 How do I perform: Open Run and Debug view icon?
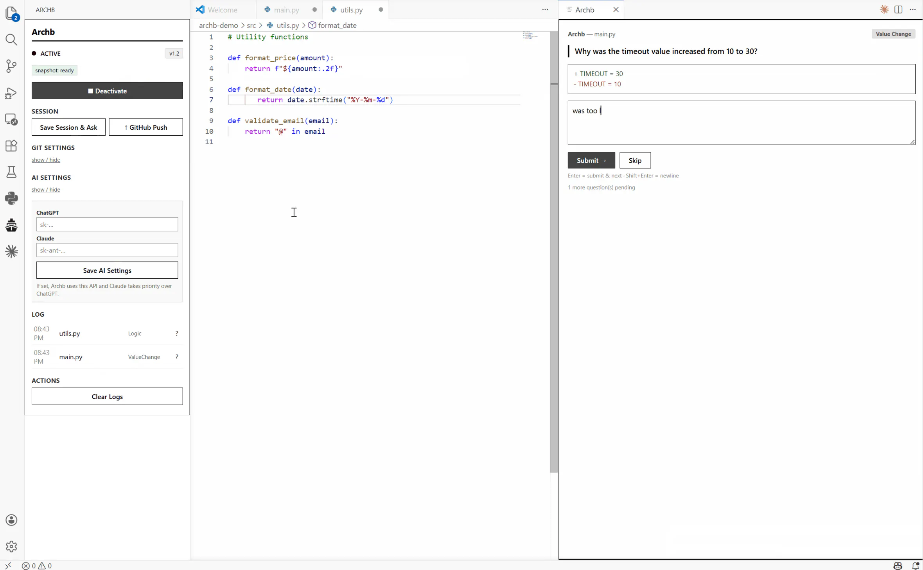click(11, 93)
